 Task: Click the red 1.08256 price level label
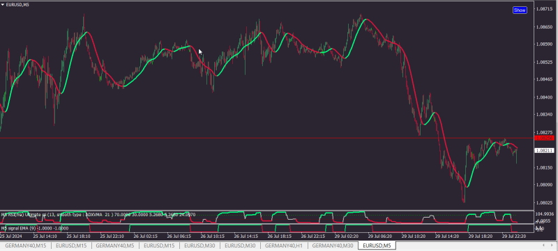545,138
